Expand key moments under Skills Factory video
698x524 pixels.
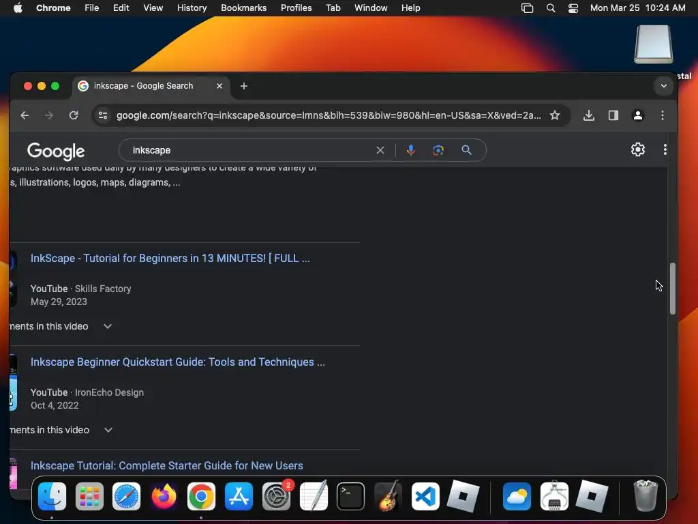pyautogui.click(x=108, y=326)
